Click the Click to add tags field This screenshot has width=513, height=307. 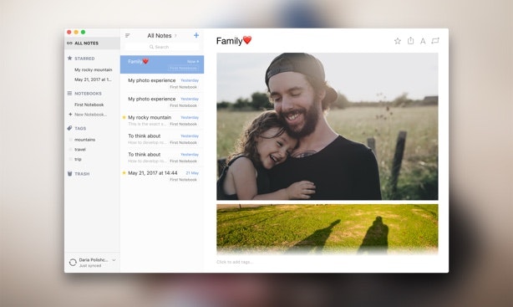coord(235,262)
